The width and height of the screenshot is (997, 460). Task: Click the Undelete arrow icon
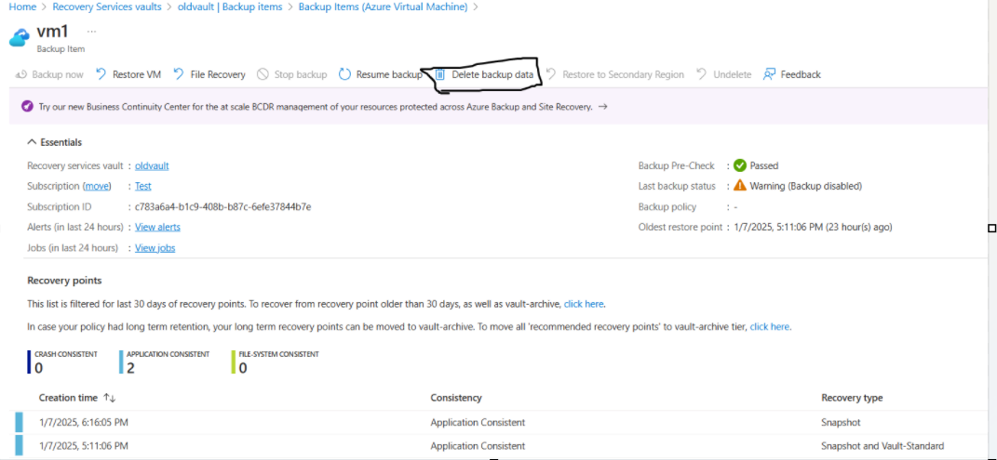(701, 74)
